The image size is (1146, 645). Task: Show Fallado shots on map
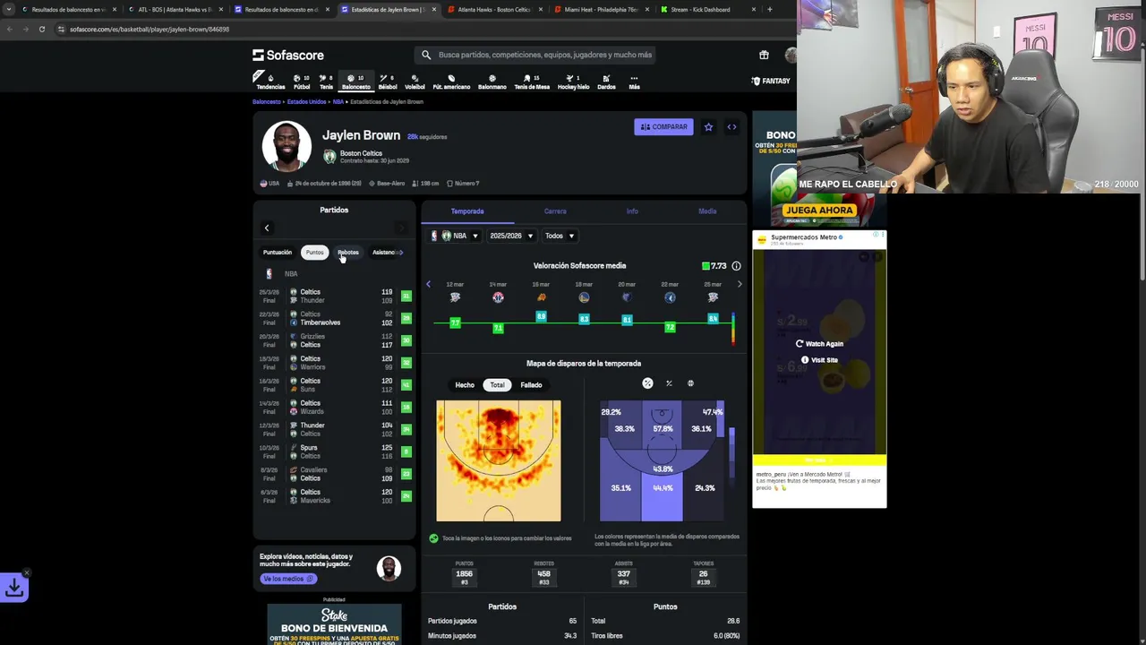[531, 385]
